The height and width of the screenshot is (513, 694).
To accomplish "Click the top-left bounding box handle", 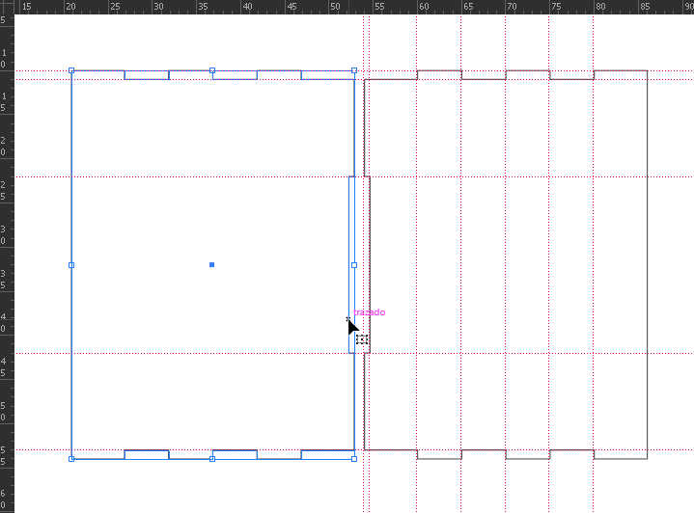I will click(71, 70).
